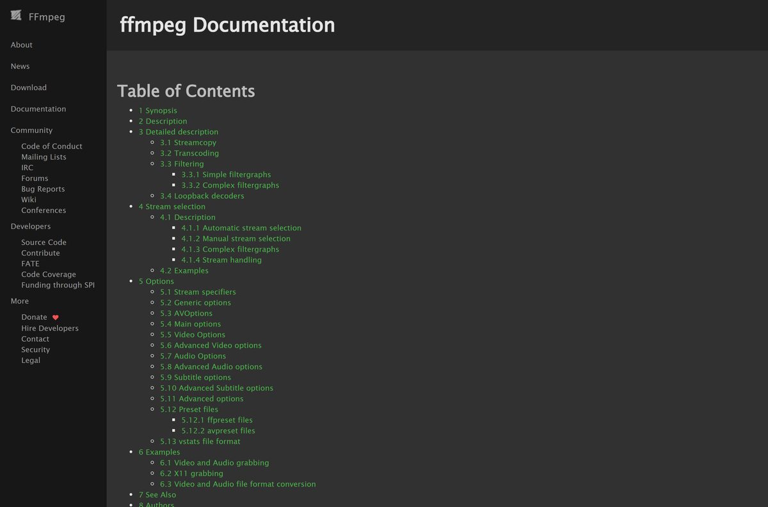Open 4.1.3 Complex filtergraphs
Image resolution: width=768 pixels, height=507 pixels.
[230, 249]
